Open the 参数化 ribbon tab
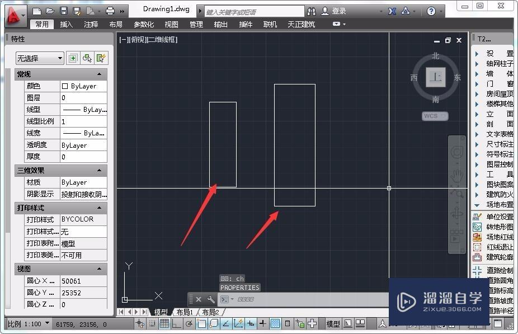Image resolution: width=518 pixels, height=334 pixels. tap(144, 25)
